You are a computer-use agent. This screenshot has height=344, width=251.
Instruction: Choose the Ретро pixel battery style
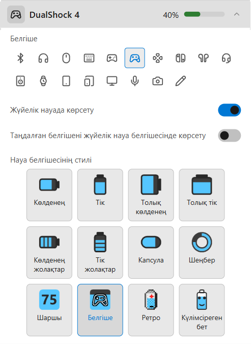tap(151, 310)
